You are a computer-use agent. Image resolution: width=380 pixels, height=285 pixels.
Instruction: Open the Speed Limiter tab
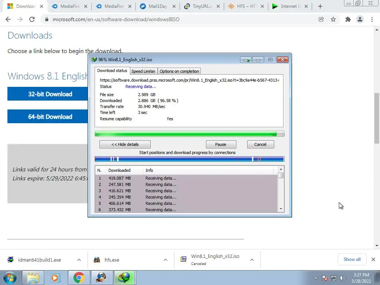[x=143, y=71]
